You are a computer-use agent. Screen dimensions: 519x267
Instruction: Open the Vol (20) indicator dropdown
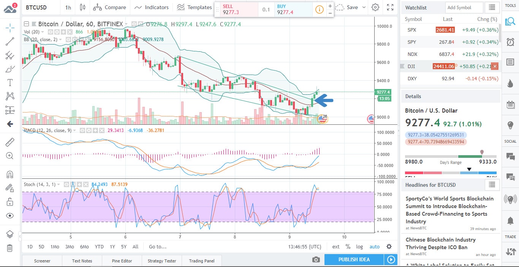[43, 32]
